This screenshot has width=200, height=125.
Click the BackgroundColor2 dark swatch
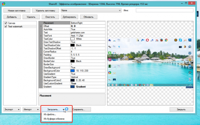tap(72, 80)
